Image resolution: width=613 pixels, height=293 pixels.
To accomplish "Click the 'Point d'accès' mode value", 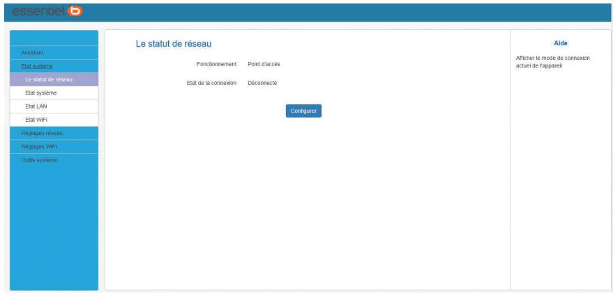I will tap(264, 64).
